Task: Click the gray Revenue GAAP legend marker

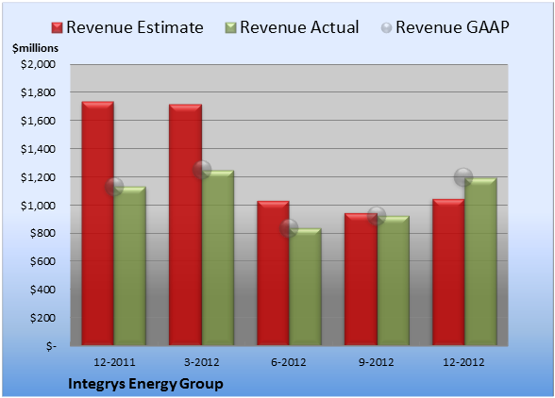Action: point(386,28)
